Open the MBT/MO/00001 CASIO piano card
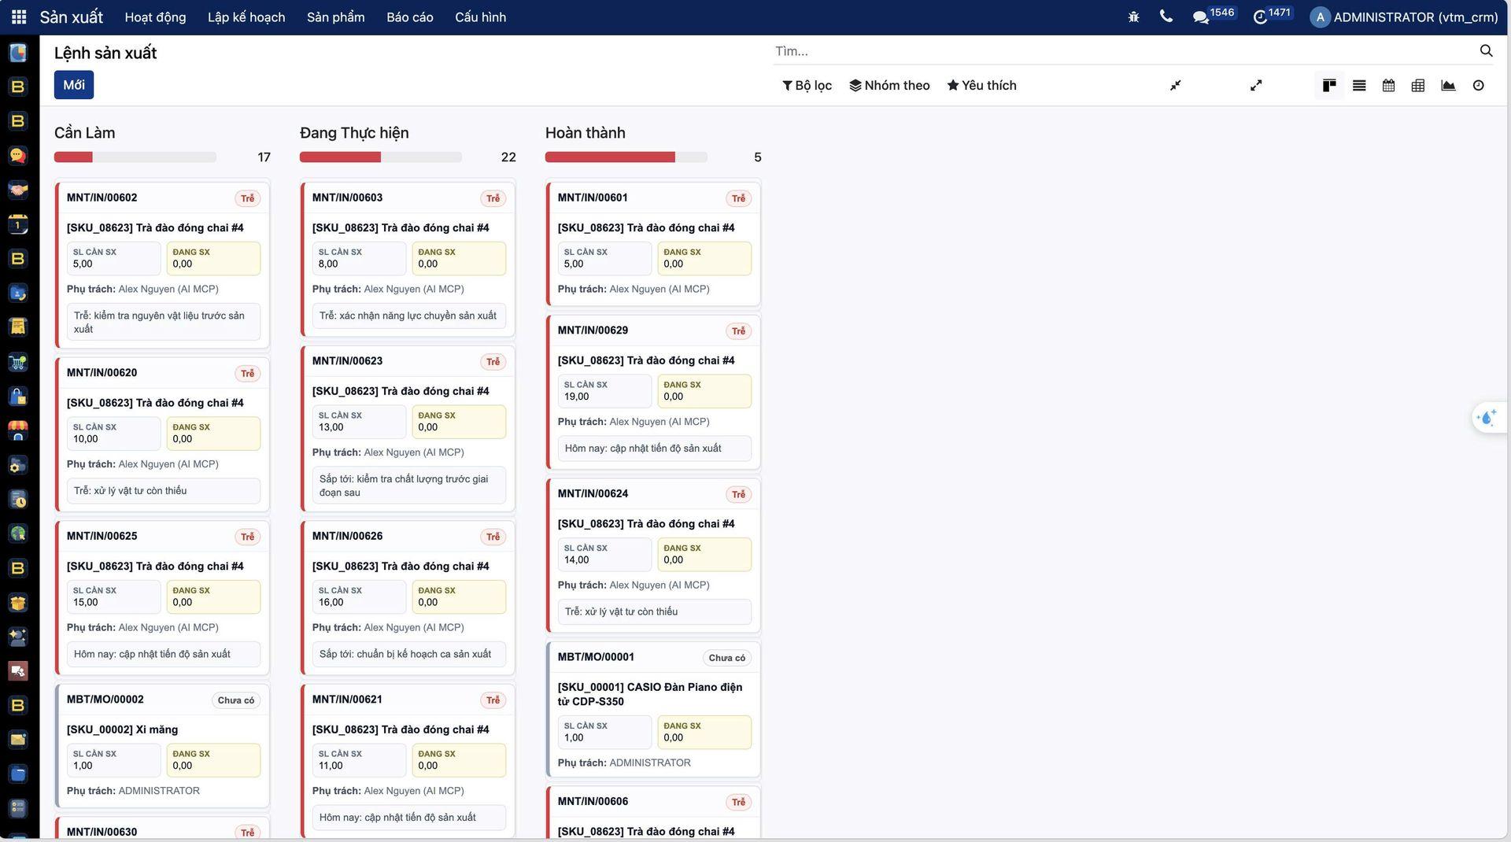 [653, 710]
